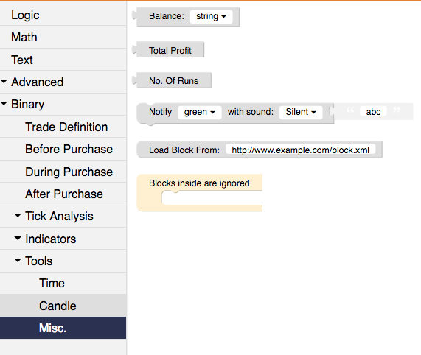Click the Load Block From URL field
The image size is (421, 355).
(300, 150)
